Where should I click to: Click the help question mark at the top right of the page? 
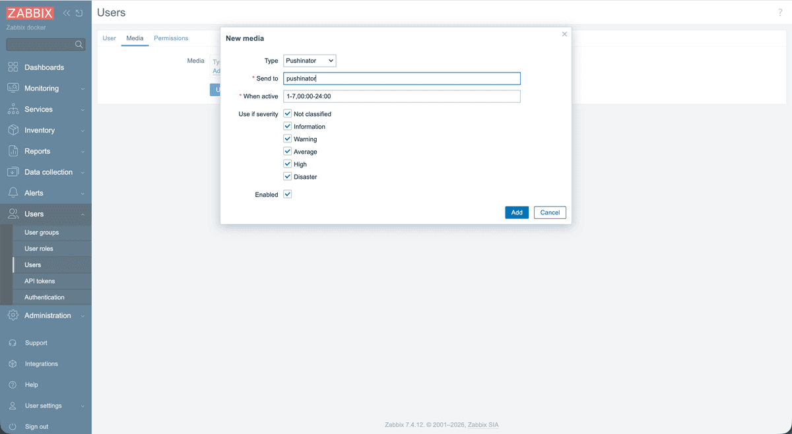point(781,13)
